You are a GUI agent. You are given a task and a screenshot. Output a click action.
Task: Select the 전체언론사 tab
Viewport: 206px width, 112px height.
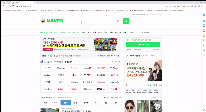coord(69,62)
